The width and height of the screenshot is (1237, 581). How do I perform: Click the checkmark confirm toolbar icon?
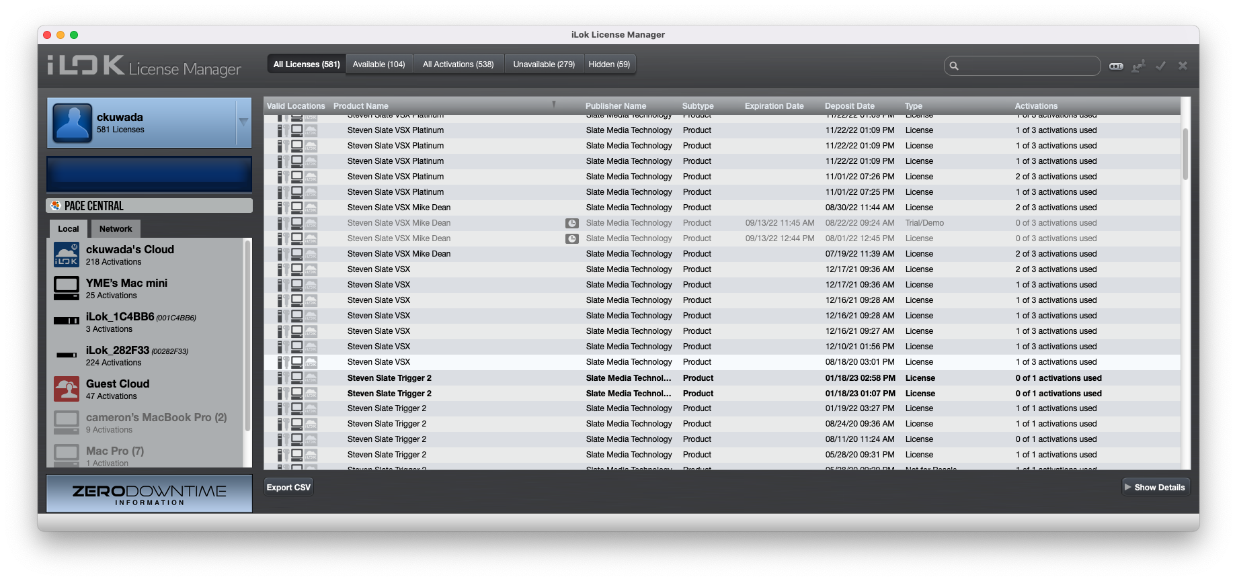[x=1160, y=66]
